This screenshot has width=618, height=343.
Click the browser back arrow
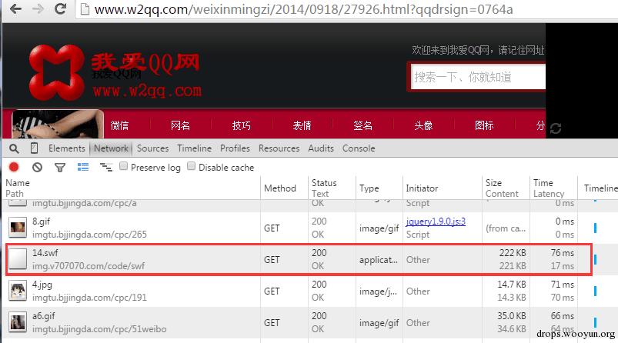[16, 9]
